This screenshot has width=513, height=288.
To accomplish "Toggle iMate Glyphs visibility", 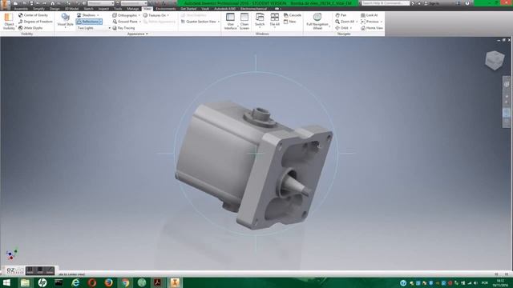I will [30, 28].
